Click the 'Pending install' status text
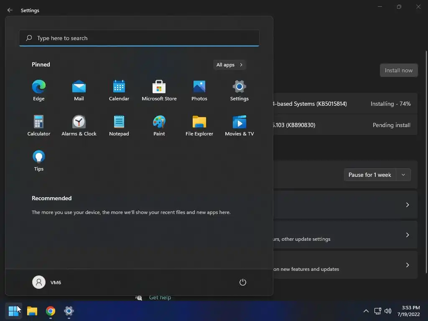Viewport: 428px width, 321px height. point(391,125)
